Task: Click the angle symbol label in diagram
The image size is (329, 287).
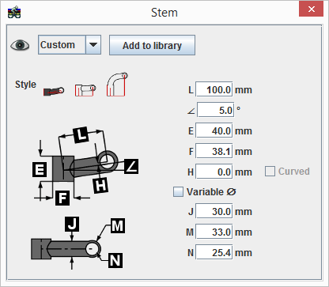Action: coord(131,166)
